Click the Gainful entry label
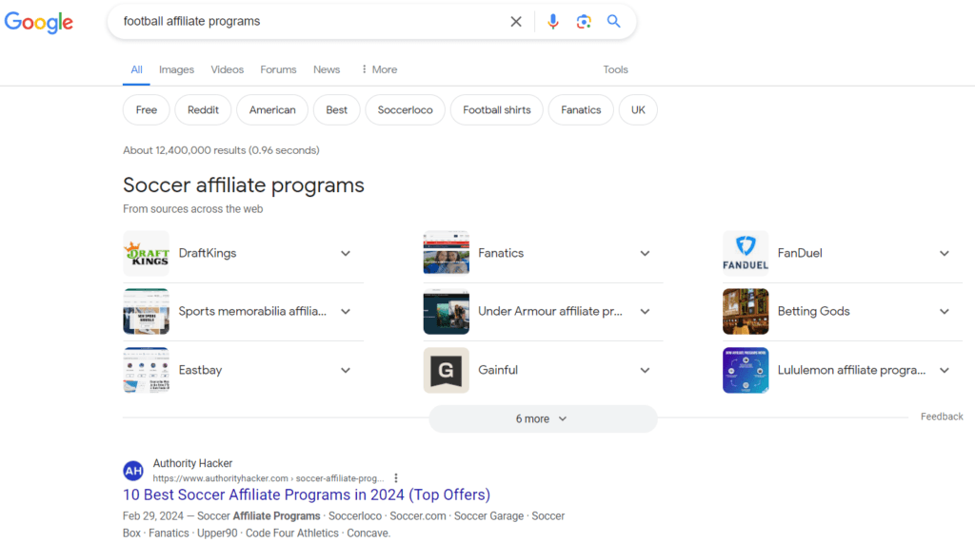This screenshot has width=975, height=543. 497,370
